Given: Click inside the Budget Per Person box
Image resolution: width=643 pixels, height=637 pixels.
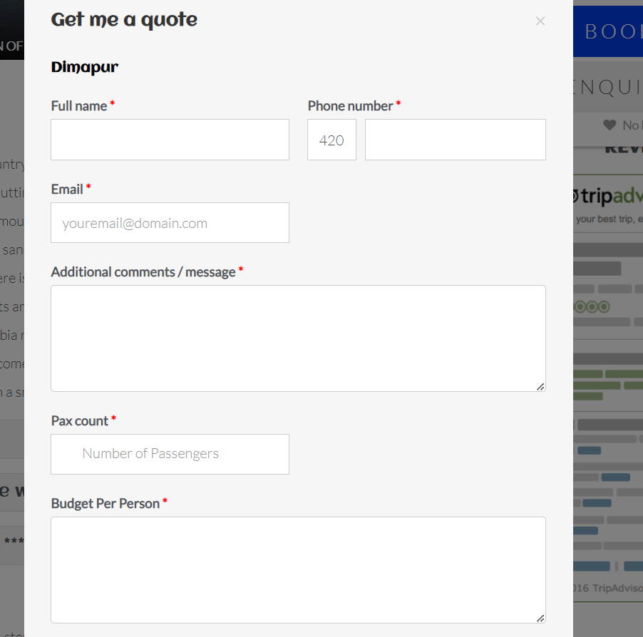Looking at the screenshot, I should tap(298, 570).
